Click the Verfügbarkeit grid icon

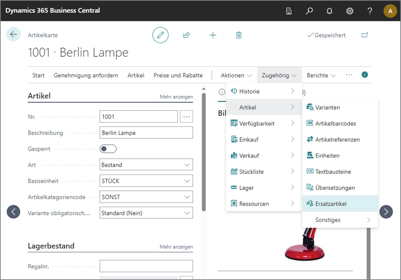click(x=234, y=123)
